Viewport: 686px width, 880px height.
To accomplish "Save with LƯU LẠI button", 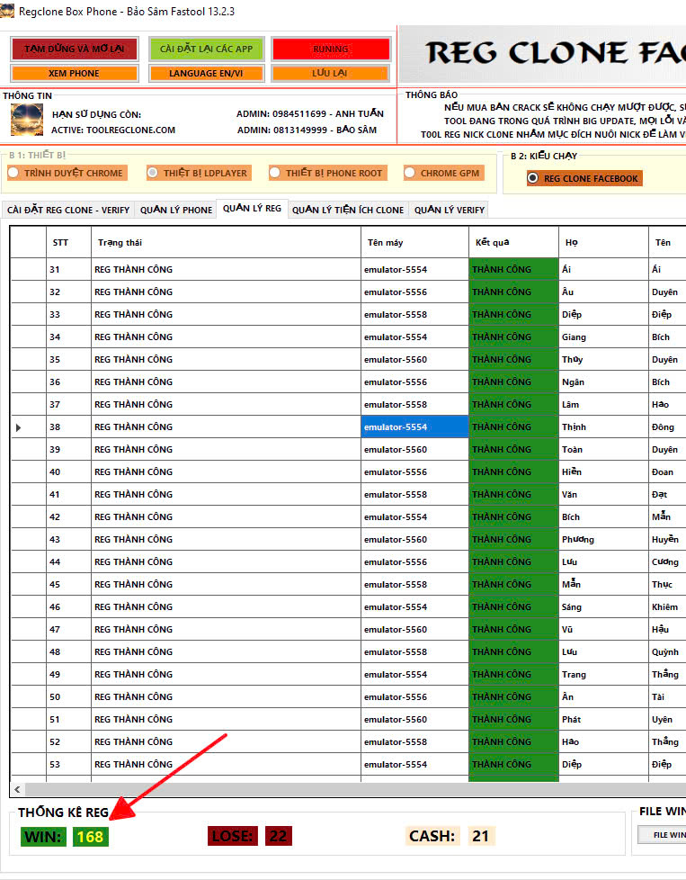I will pyautogui.click(x=330, y=73).
